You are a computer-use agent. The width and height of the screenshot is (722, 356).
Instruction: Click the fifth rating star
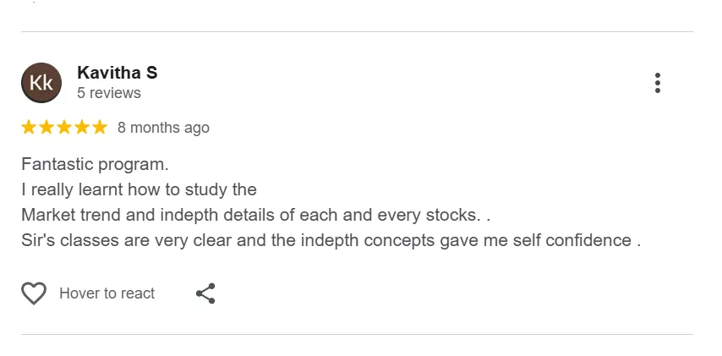(x=100, y=128)
